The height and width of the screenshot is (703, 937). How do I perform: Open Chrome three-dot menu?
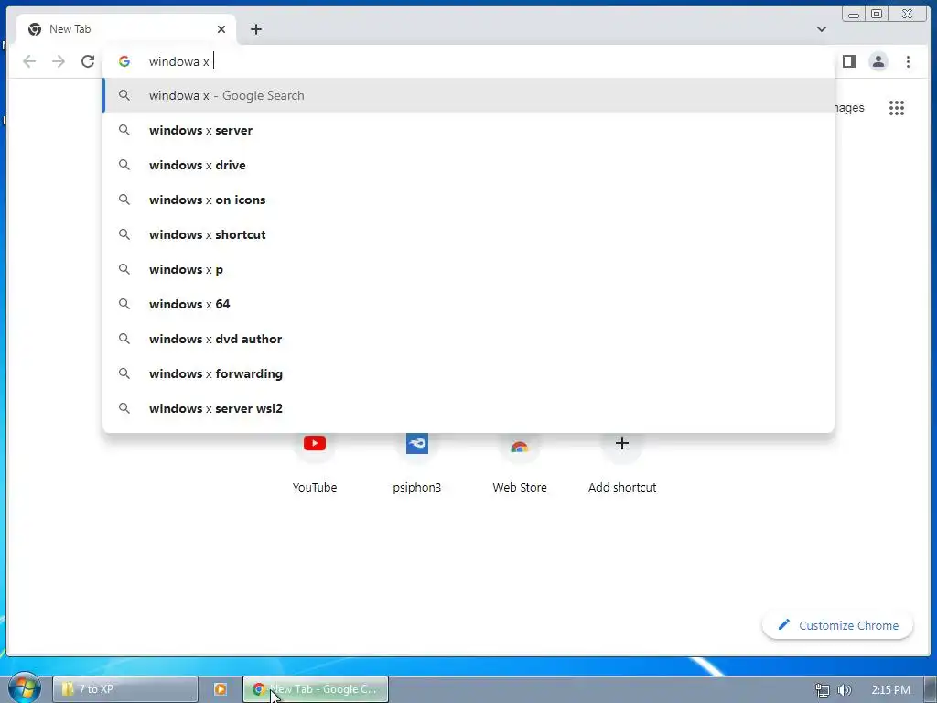908,61
